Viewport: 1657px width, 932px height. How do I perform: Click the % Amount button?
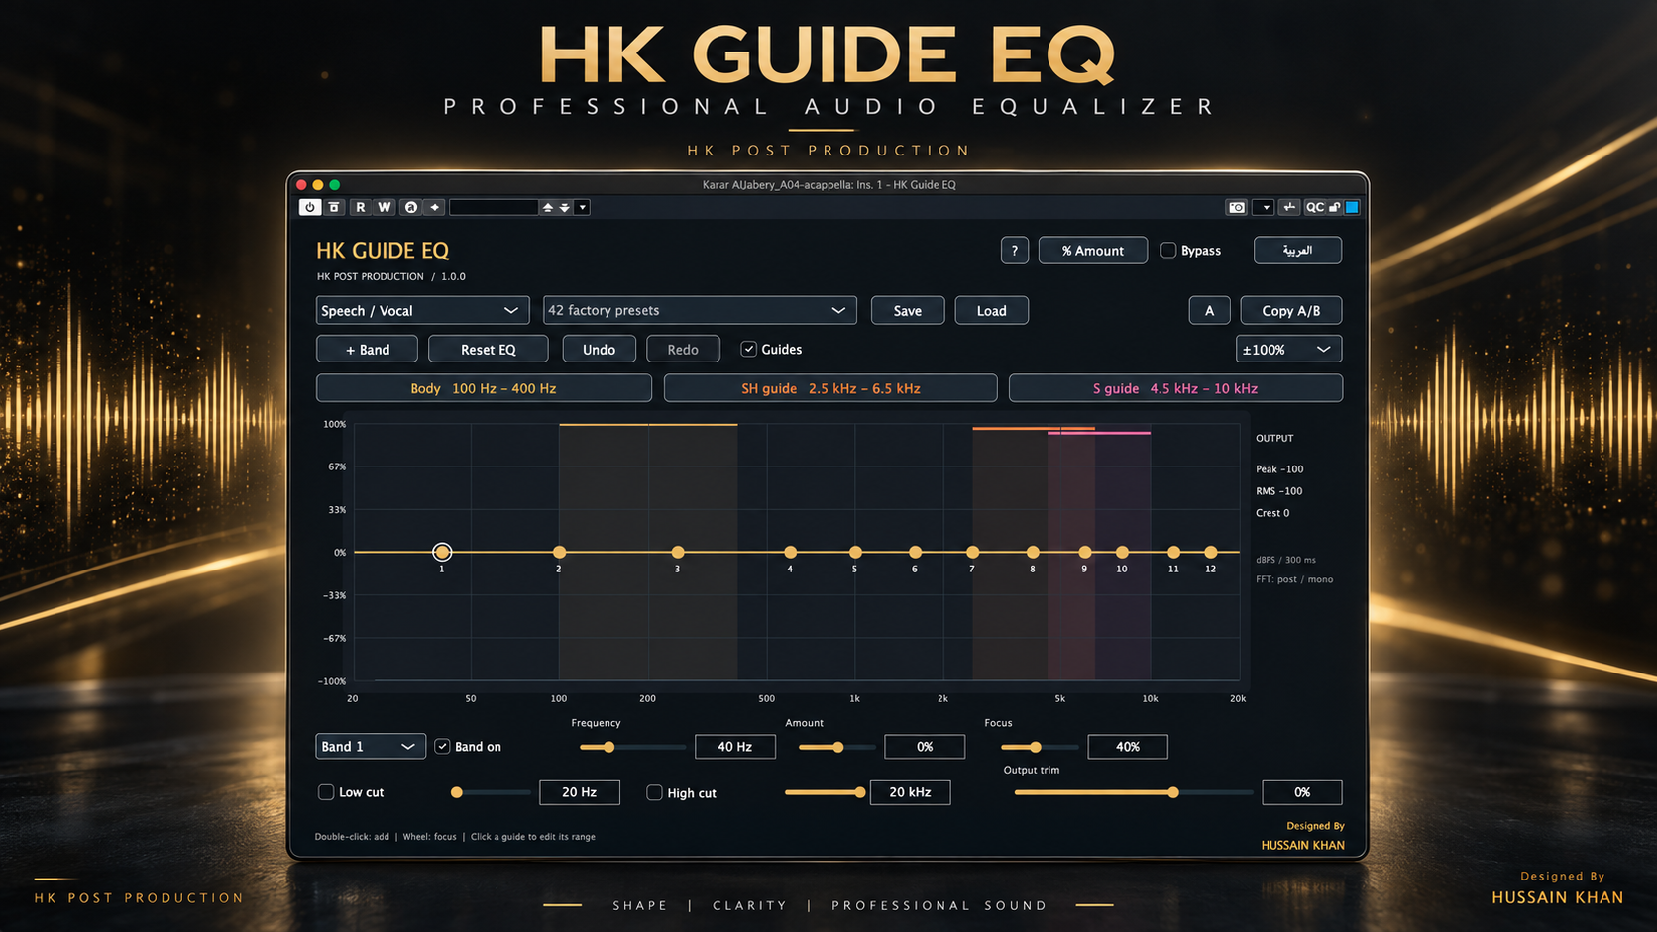coord(1093,251)
